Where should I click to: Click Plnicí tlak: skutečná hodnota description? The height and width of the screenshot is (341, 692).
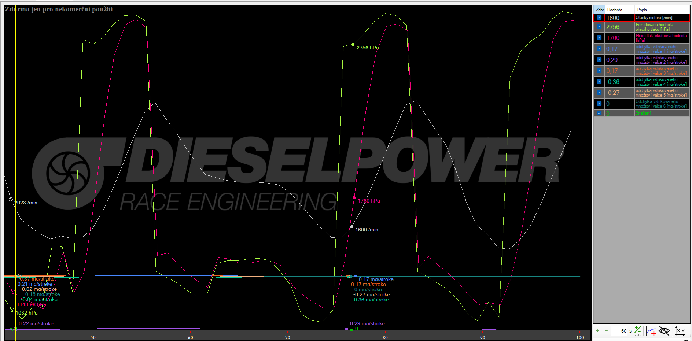tap(662, 38)
